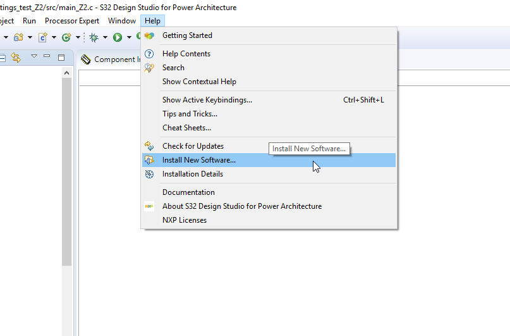510x336 pixels.
Task: Open the Window menu in menu bar
Action: (x=122, y=21)
